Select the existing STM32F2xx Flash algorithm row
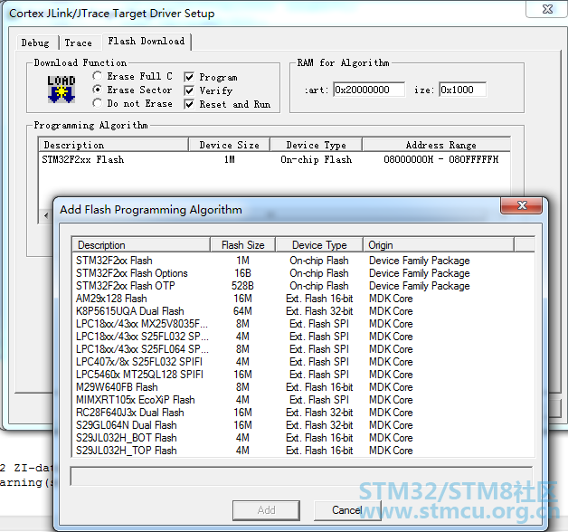The height and width of the screenshot is (532, 568). tap(274, 160)
